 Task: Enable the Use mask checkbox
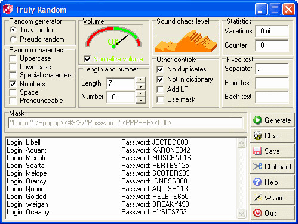160,99
